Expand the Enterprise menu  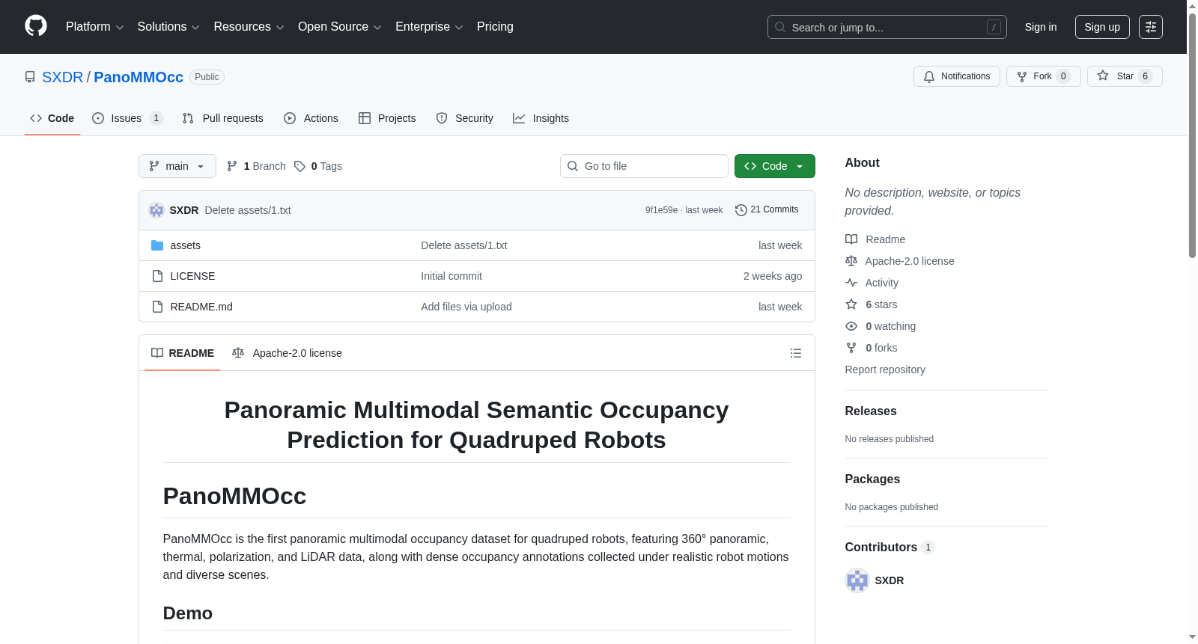click(429, 27)
